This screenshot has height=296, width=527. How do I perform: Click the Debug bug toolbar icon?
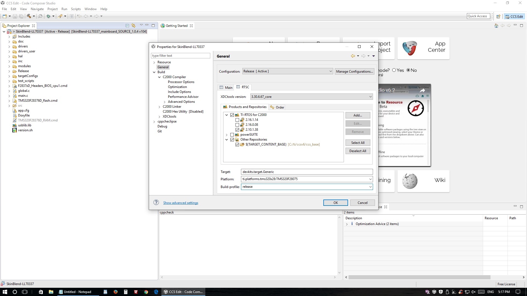(48, 16)
